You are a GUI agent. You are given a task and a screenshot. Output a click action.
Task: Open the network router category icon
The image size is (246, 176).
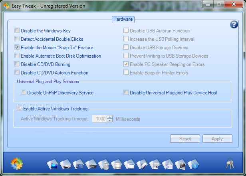click(x=91, y=164)
